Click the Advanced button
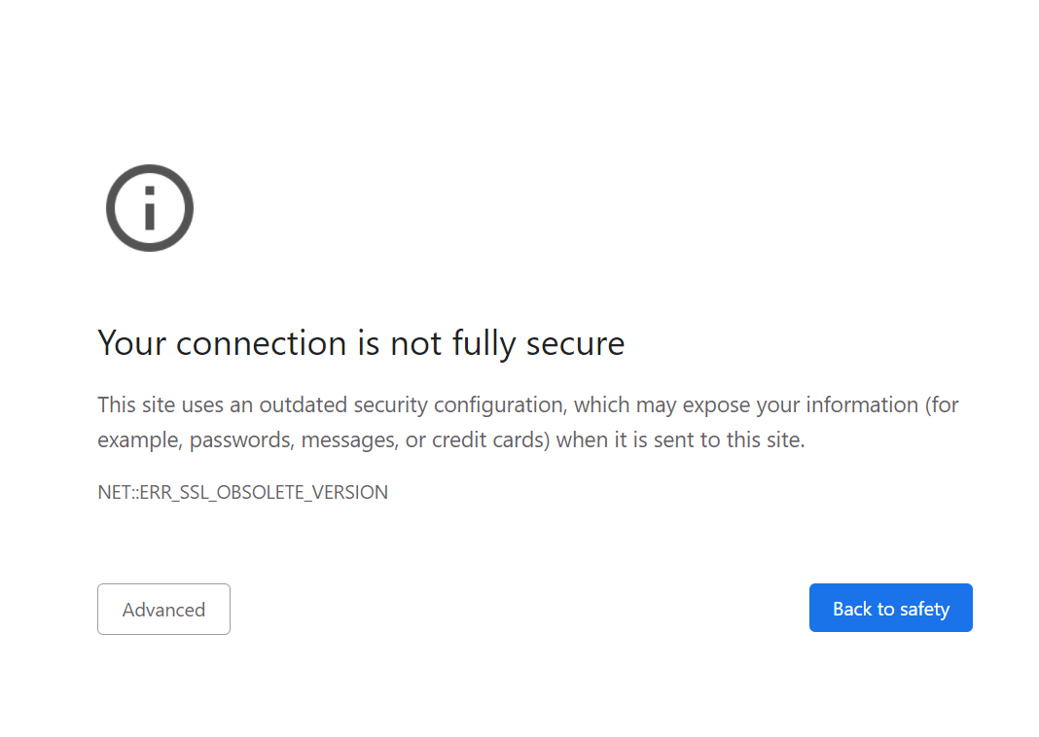This screenshot has width=1039, height=737. 163,610
